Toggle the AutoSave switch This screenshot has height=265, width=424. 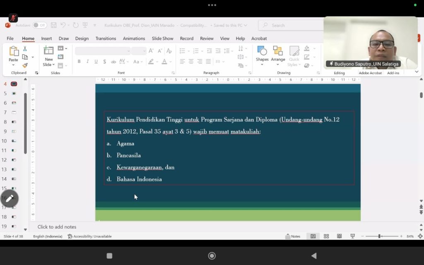[39, 25]
